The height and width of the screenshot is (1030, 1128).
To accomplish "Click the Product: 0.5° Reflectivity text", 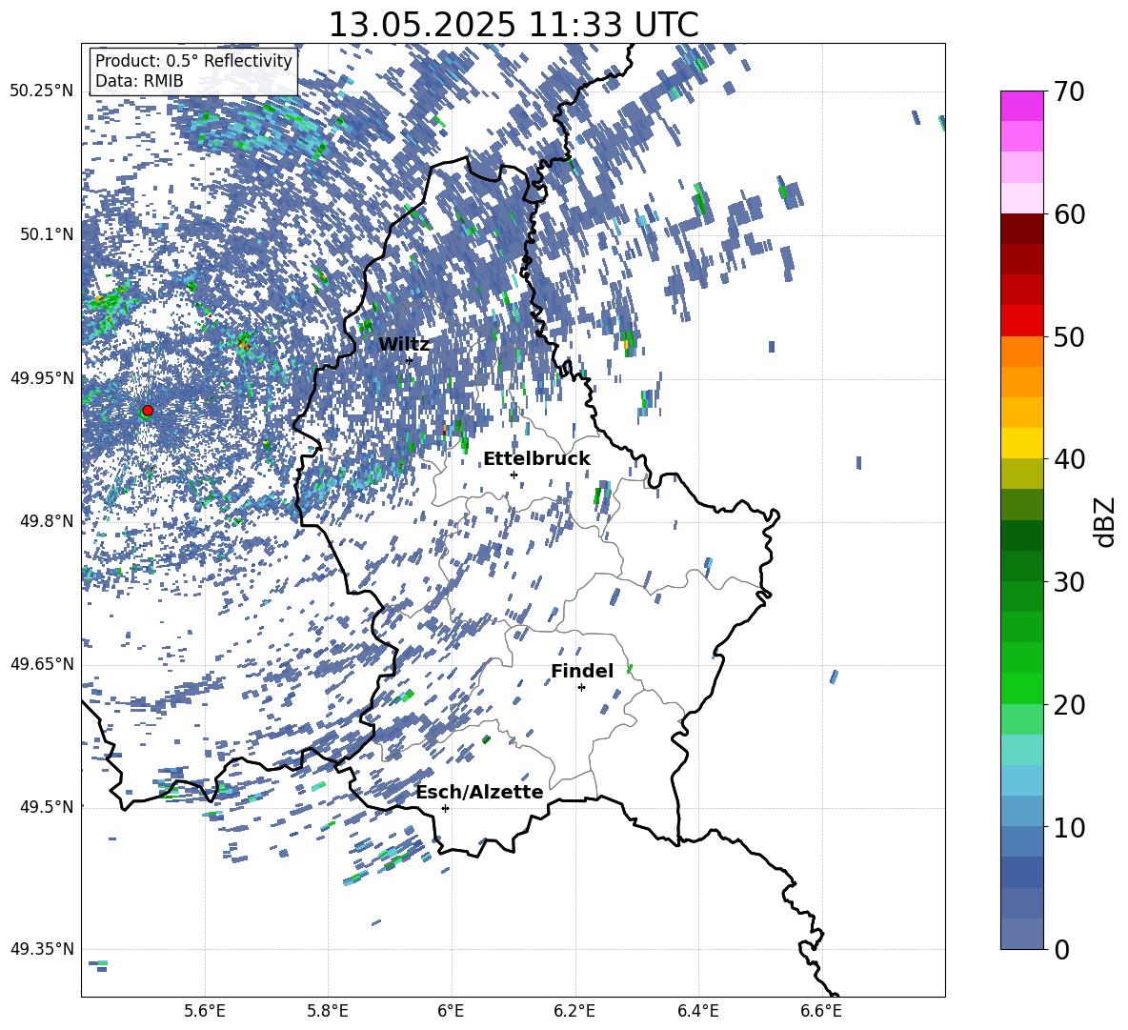I will (193, 60).
